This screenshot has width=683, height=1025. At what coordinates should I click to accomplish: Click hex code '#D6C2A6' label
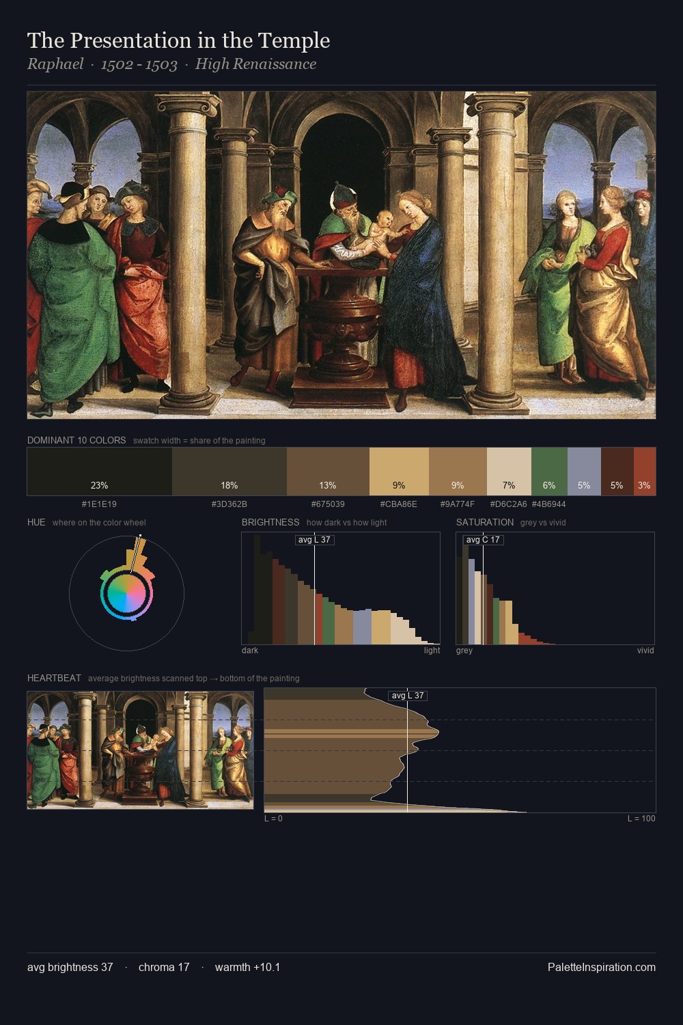[509, 504]
